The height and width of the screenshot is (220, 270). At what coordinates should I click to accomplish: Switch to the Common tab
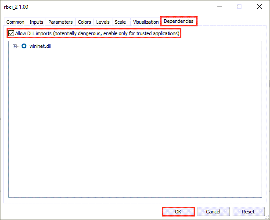[15, 22]
